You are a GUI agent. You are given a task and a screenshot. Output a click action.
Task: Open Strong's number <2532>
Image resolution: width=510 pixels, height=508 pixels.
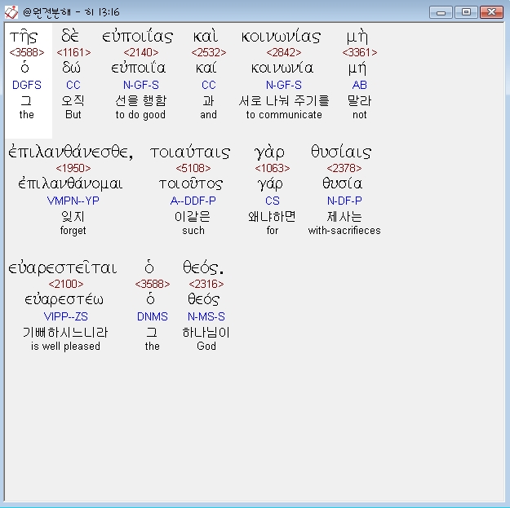pos(209,52)
